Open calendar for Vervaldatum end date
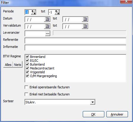 85,26
